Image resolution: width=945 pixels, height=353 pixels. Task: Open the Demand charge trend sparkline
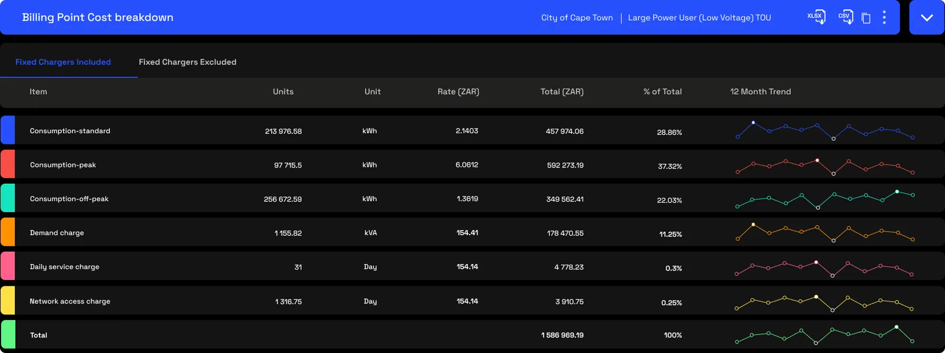825,233
